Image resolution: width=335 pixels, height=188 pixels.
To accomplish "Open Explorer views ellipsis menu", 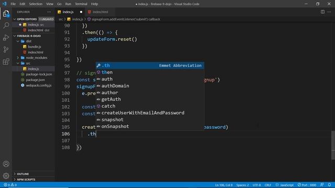I will coord(49,12).
